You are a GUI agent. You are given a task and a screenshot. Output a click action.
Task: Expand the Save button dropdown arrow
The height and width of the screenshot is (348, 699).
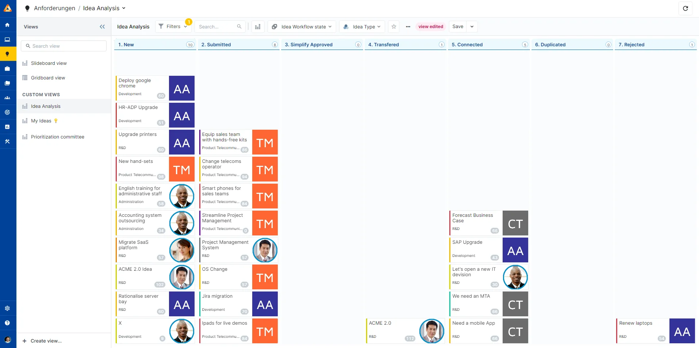point(472,26)
